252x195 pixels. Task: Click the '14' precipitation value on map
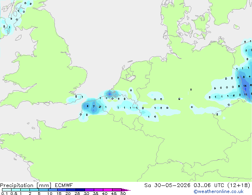[x=245, y=86]
